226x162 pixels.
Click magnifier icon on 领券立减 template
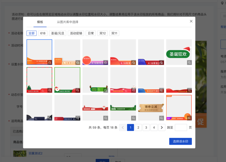[161, 118]
